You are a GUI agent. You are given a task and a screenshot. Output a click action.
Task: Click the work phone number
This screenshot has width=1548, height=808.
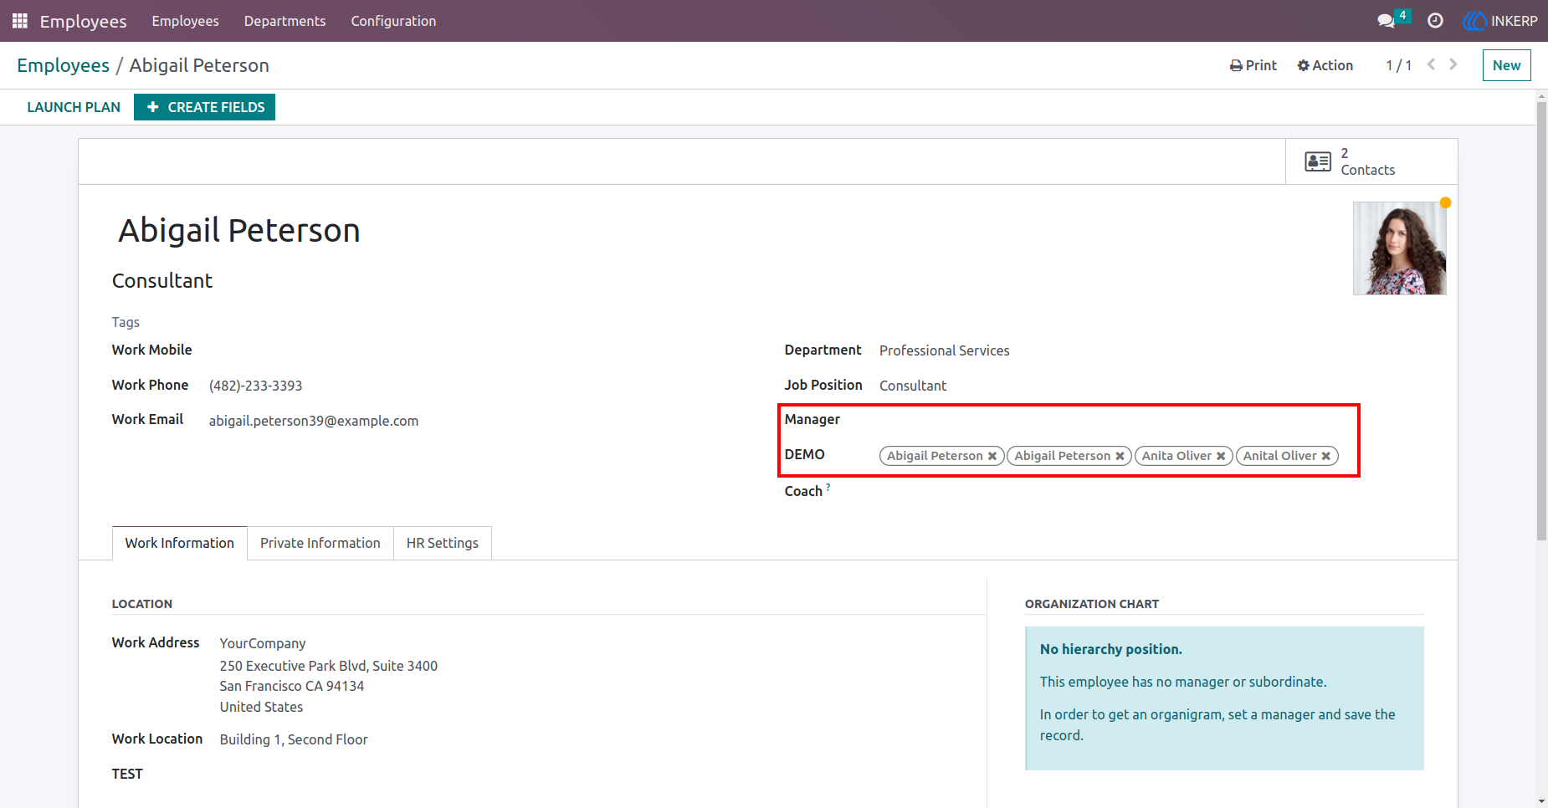tap(256, 386)
